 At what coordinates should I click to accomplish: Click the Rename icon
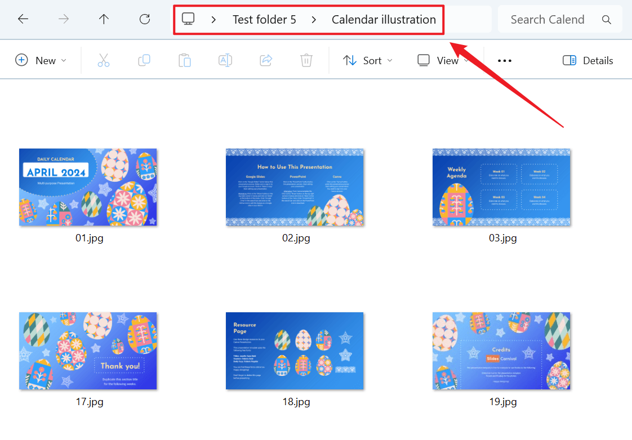(225, 60)
